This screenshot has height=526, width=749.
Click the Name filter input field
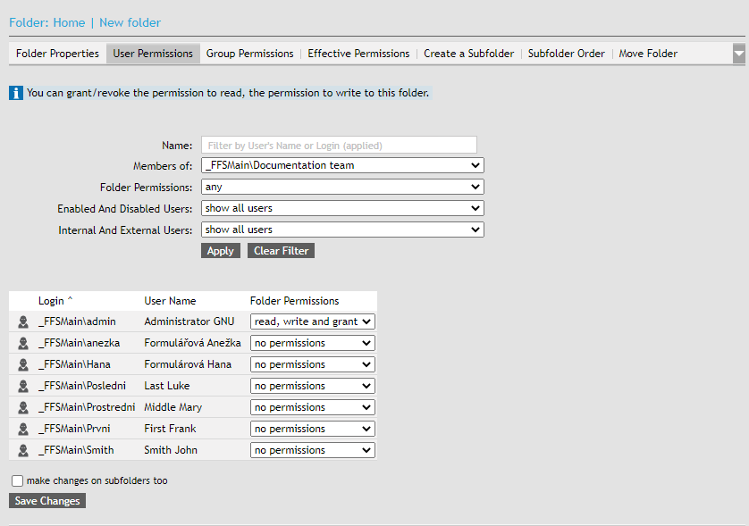(x=339, y=145)
